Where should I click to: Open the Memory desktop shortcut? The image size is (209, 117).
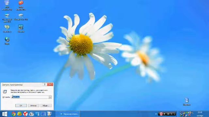click(x=7, y=29)
